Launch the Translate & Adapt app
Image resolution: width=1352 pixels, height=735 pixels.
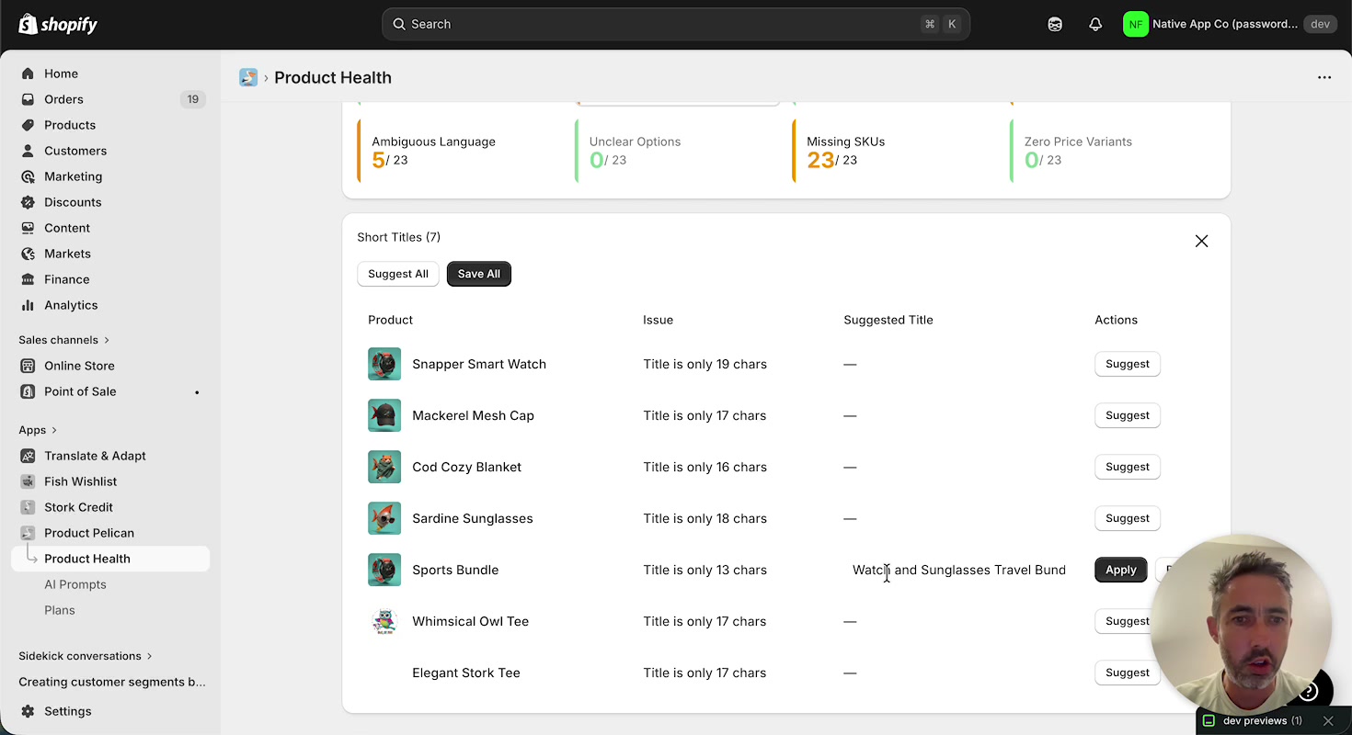93,455
